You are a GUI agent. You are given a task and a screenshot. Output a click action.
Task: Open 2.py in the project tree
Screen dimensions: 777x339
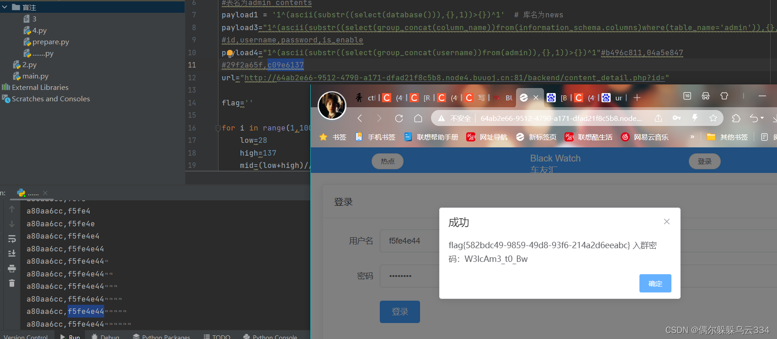click(x=25, y=65)
